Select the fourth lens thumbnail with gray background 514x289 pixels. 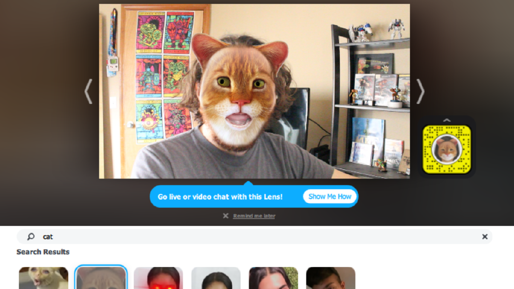[216, 278]
